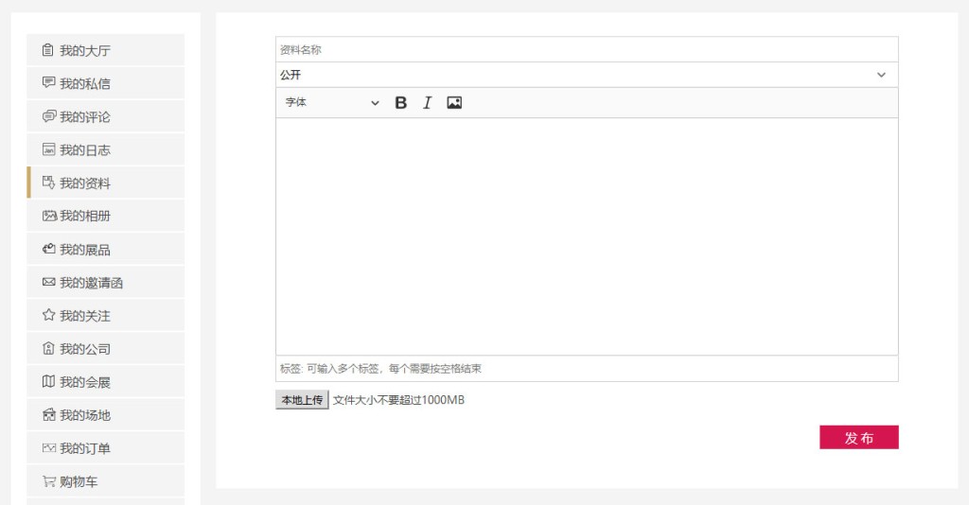Click the star icon beside 我的关注
This screenshot has height=505, width=969.
[48, 315]
